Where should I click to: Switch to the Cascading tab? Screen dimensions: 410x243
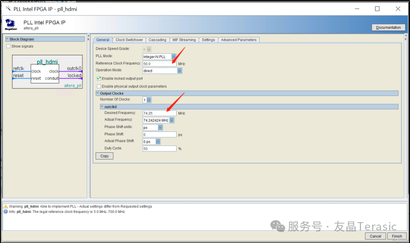[x=157, y=40]
